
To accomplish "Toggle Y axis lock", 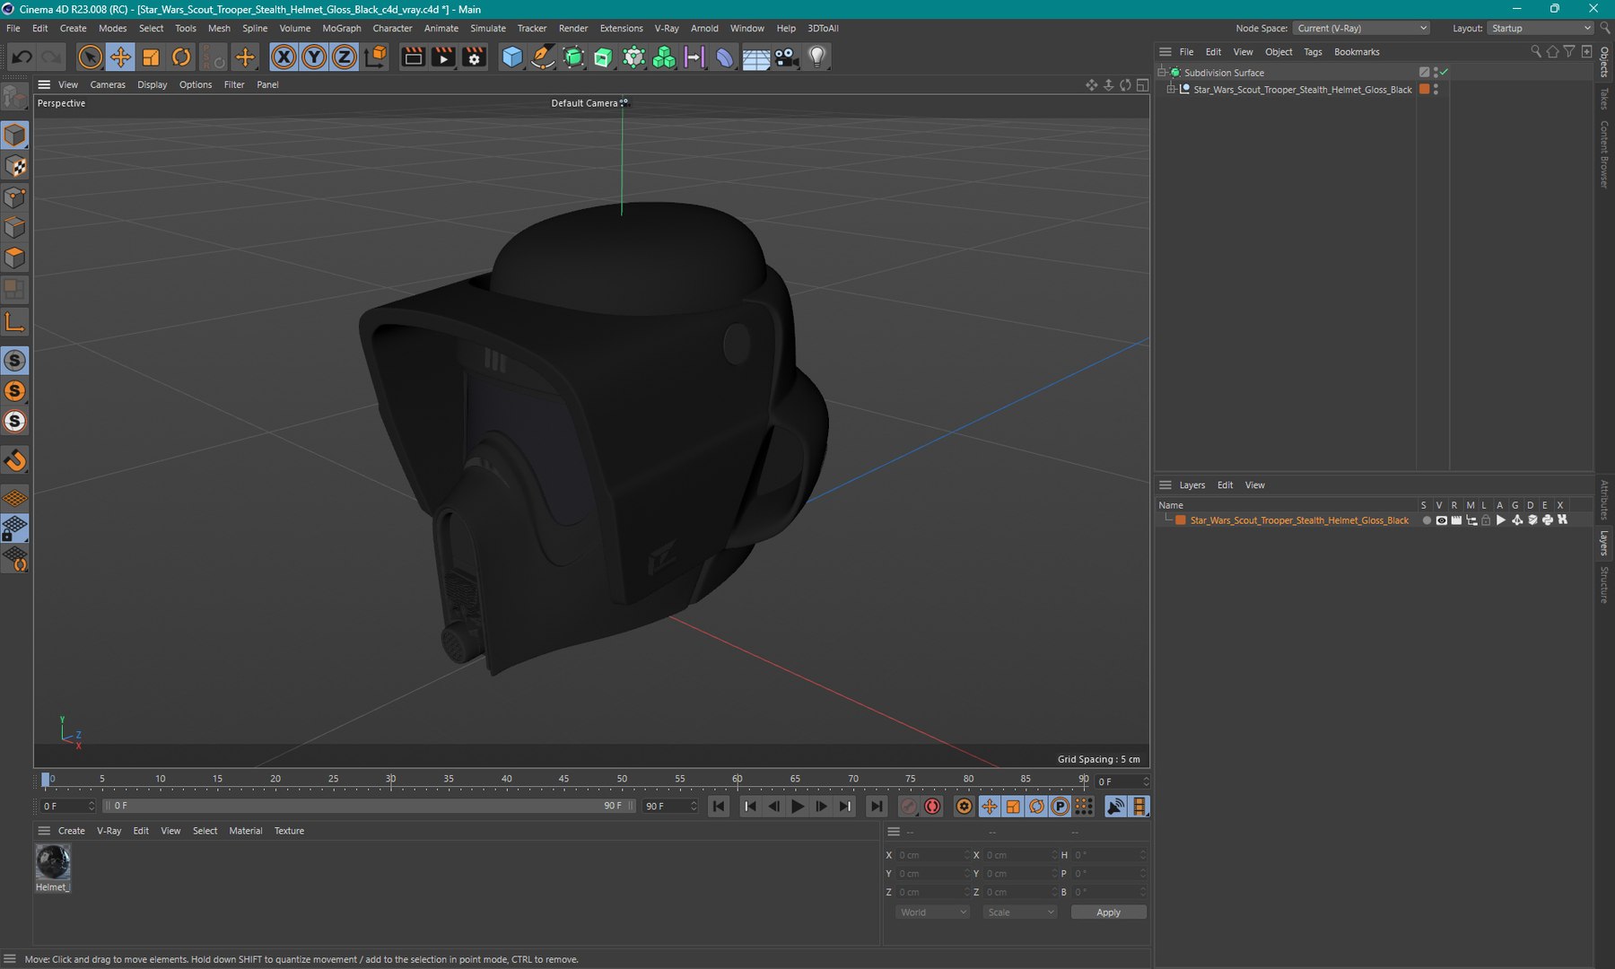I will (314, 57).
